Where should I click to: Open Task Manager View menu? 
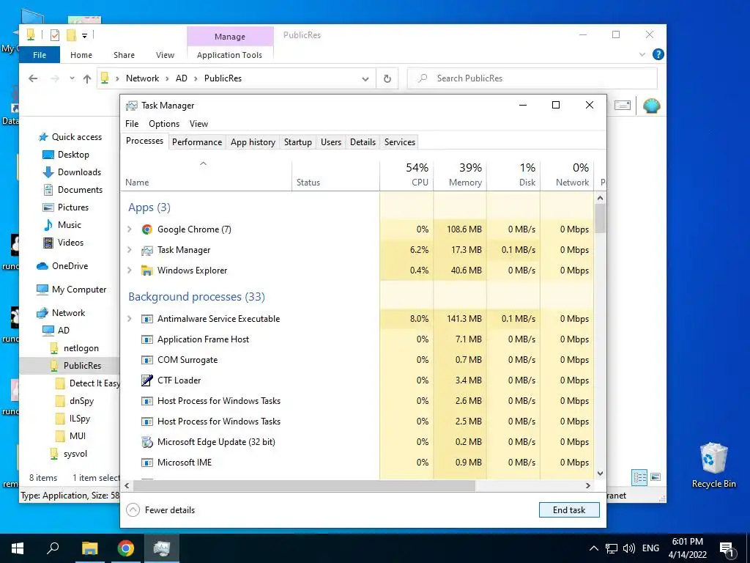tap(198, 124)
